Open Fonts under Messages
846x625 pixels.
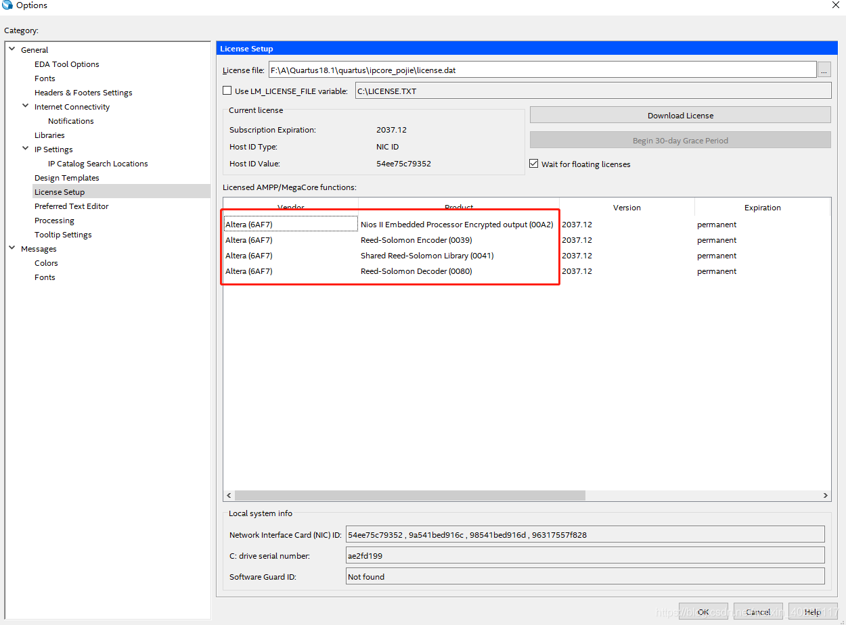click(x=45, y=277)
